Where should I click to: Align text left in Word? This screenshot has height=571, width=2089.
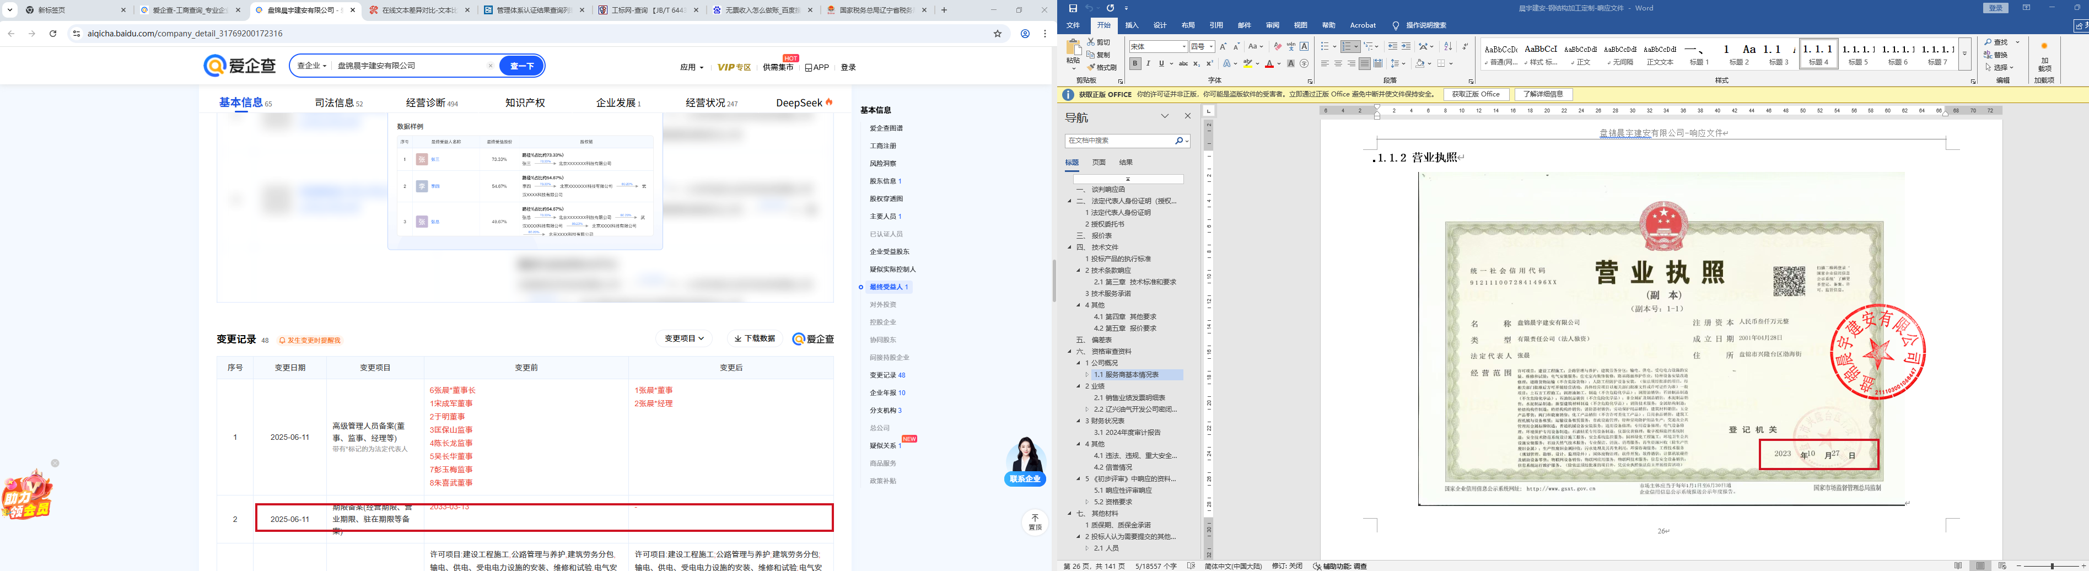(x=1325, y=63)
